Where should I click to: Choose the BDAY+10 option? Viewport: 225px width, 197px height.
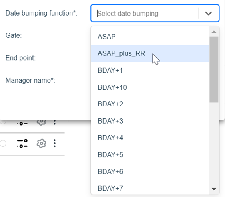tap(150, 87)
